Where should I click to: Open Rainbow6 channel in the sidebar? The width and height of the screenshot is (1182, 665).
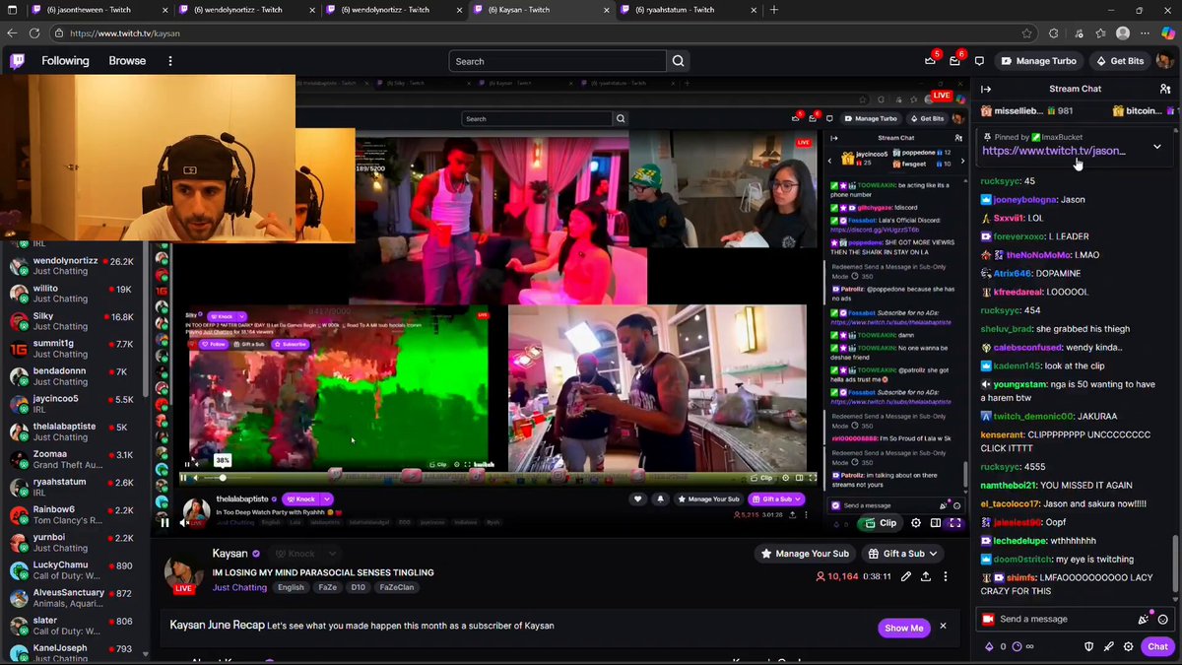coord(75,515)
